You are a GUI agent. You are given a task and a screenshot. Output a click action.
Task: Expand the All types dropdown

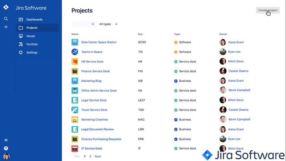[x=108, y=24]
